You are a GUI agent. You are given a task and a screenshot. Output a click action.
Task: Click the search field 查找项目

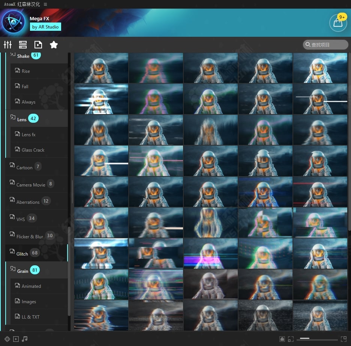click(x=325, y=45)
